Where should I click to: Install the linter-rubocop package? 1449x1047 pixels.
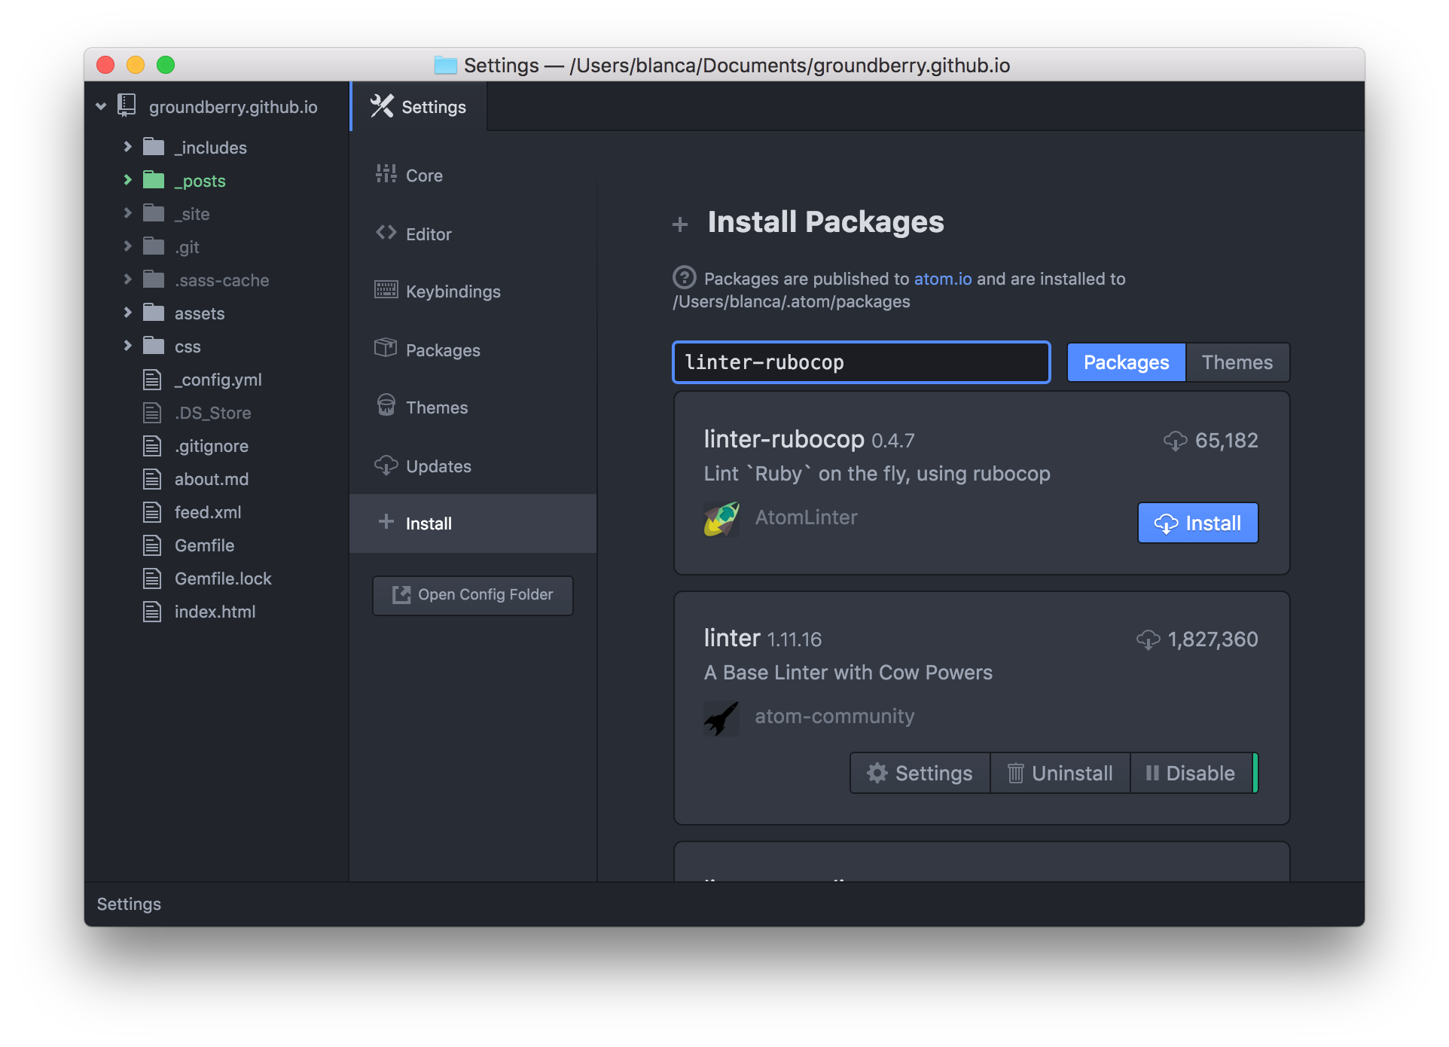coord(1197,522)
